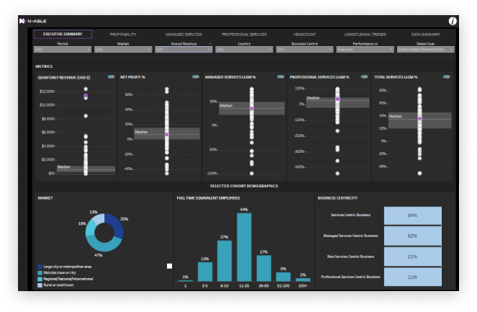Click the Metrics section heading

(44, 66)
